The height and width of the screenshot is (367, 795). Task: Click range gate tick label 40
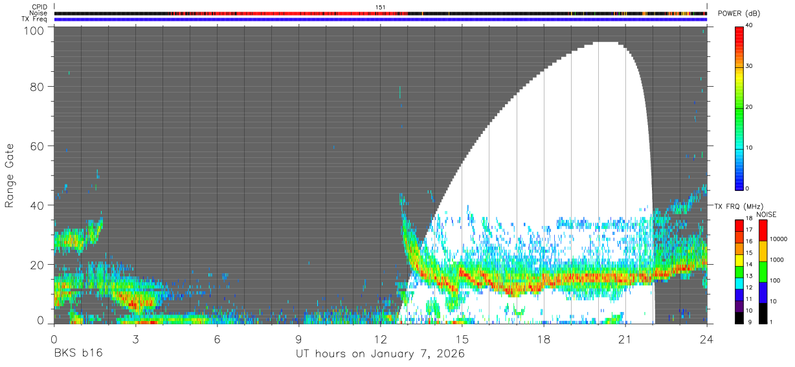(x=38, y=205)
